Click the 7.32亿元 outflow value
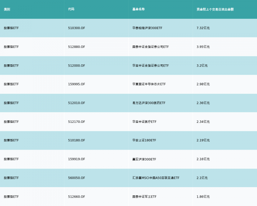Viewport: 257px width, 206px height. pyautogui.click(x=203, y=28)
